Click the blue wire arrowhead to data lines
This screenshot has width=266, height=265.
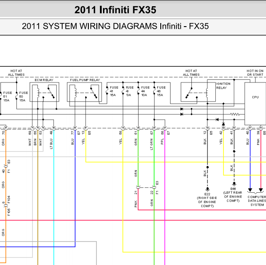click(x=250, y=190)
